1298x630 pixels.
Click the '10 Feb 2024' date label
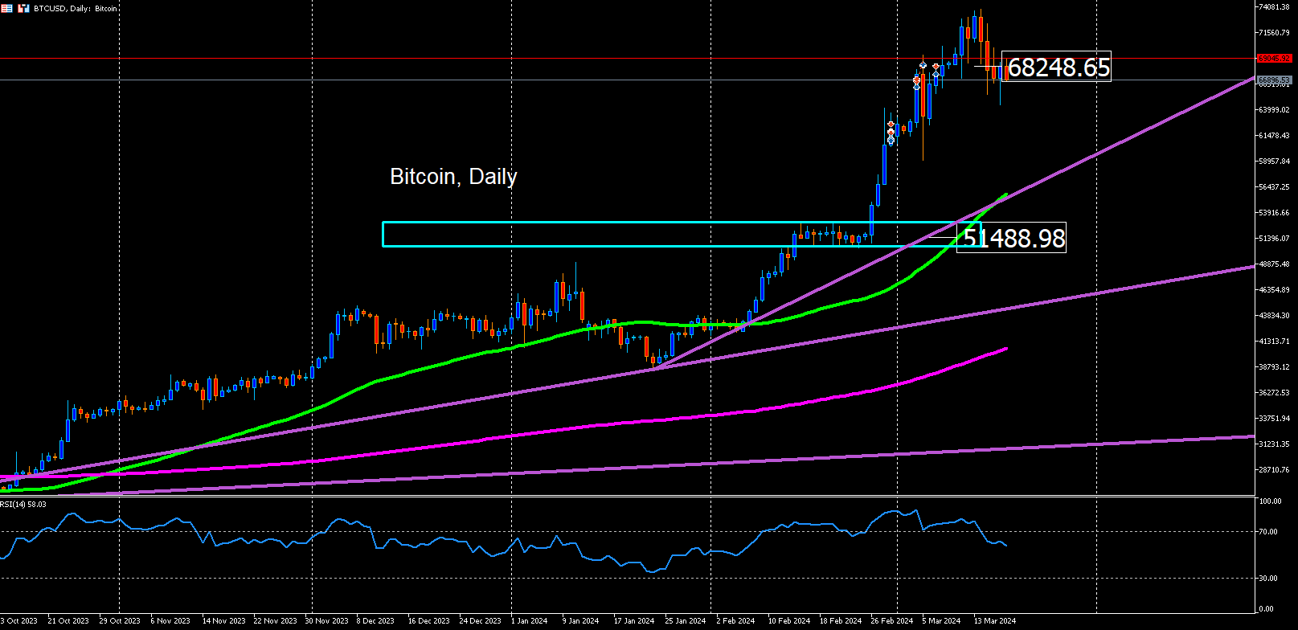point(789,620)
